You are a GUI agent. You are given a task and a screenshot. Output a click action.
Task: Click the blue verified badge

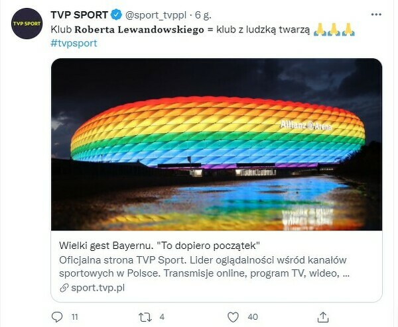click(x=116, y=15)
